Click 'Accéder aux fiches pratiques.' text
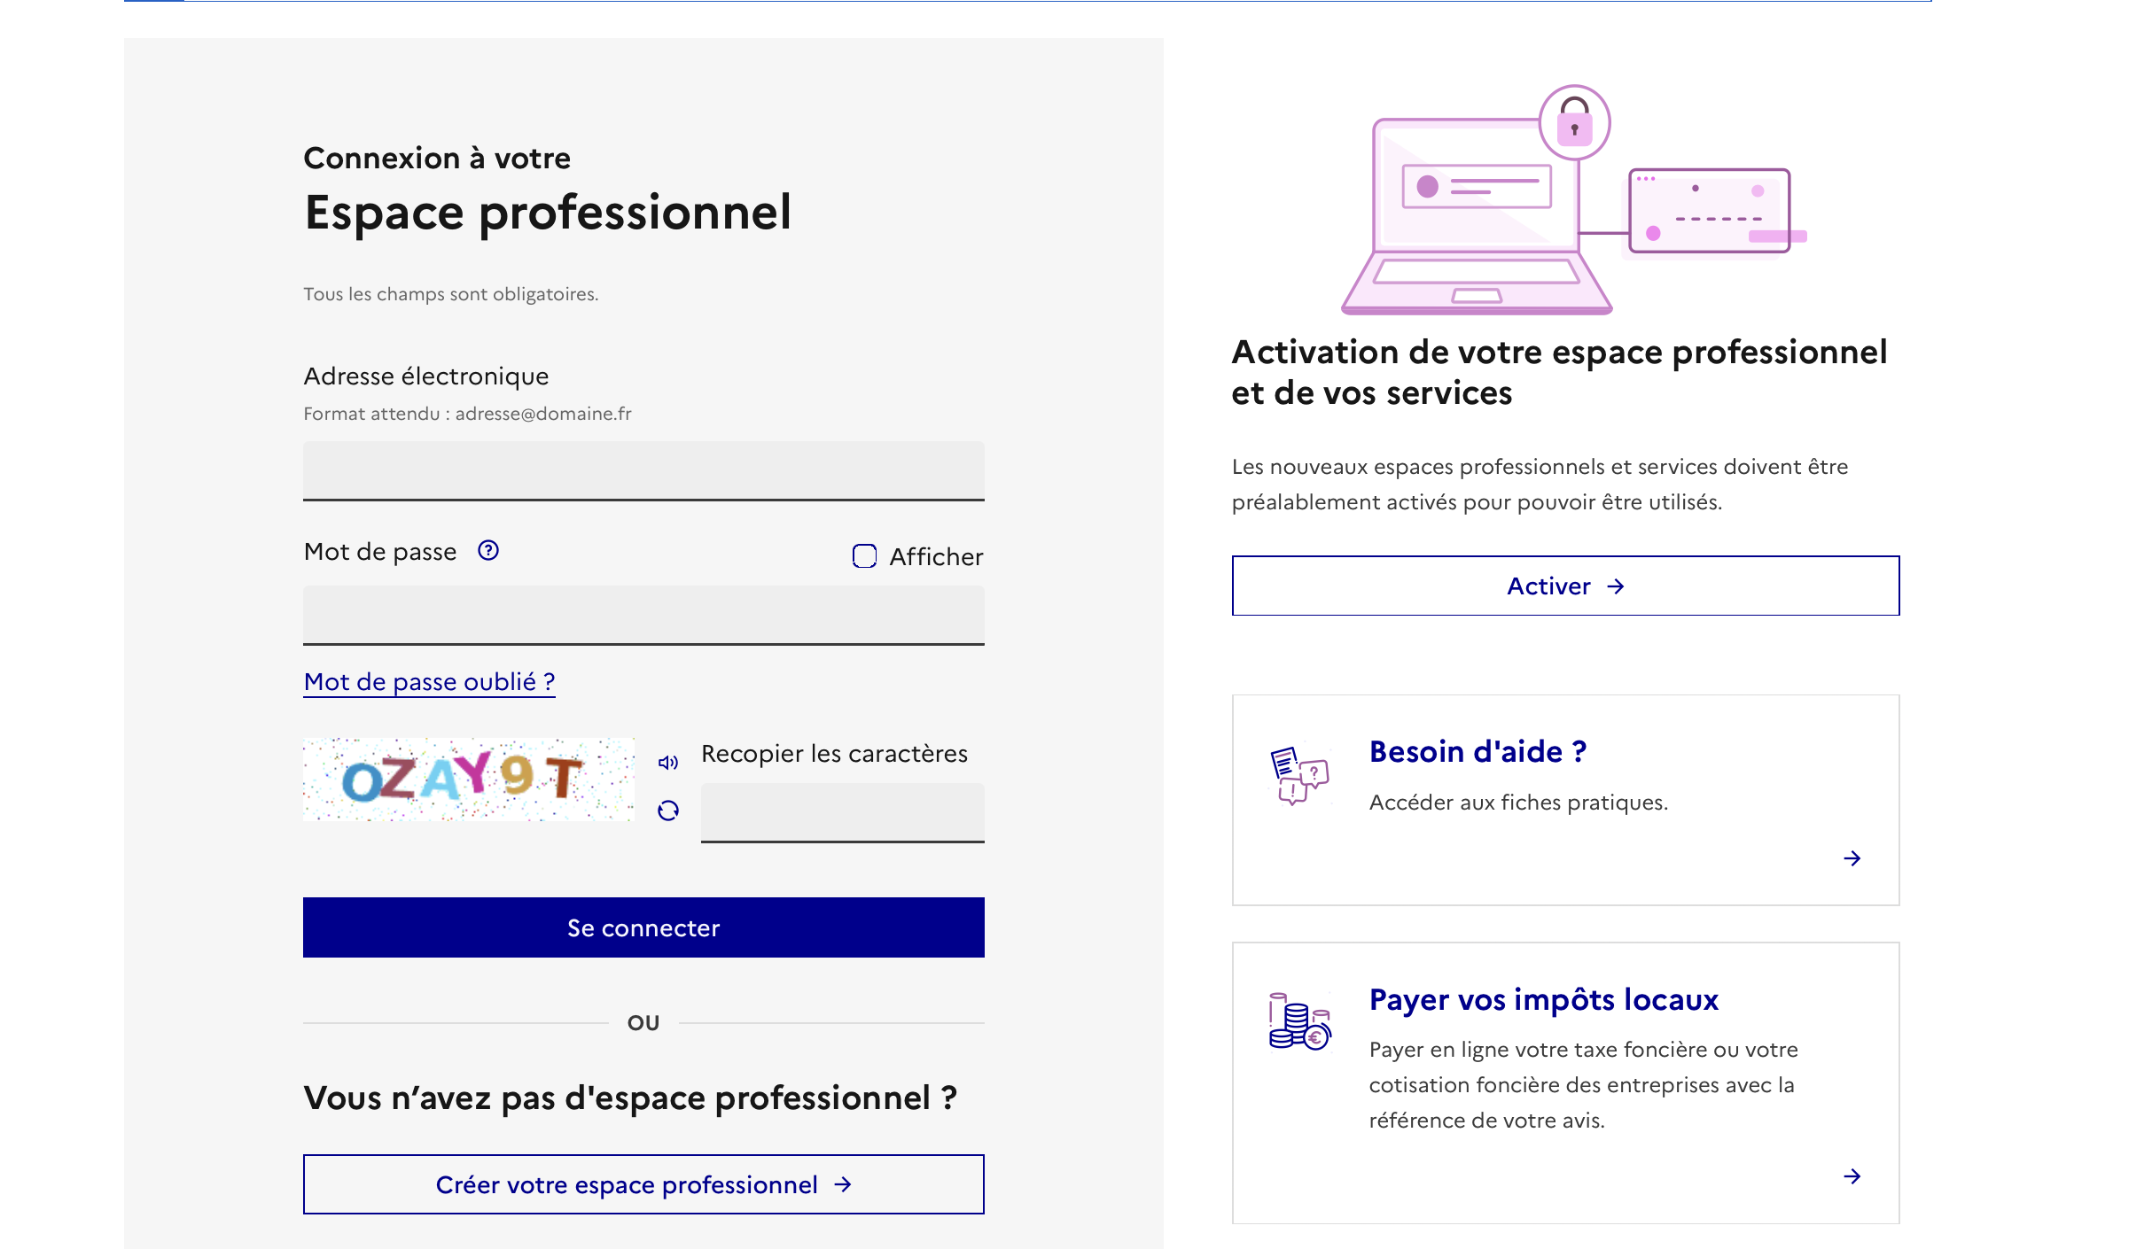The width and height of the screenshot is (2152, 1249). pyautogui.click(x=1518, y=803)
